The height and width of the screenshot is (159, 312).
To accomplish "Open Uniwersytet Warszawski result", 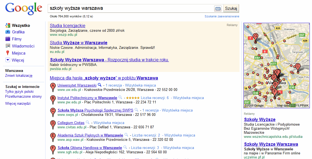I will (77, 85).
